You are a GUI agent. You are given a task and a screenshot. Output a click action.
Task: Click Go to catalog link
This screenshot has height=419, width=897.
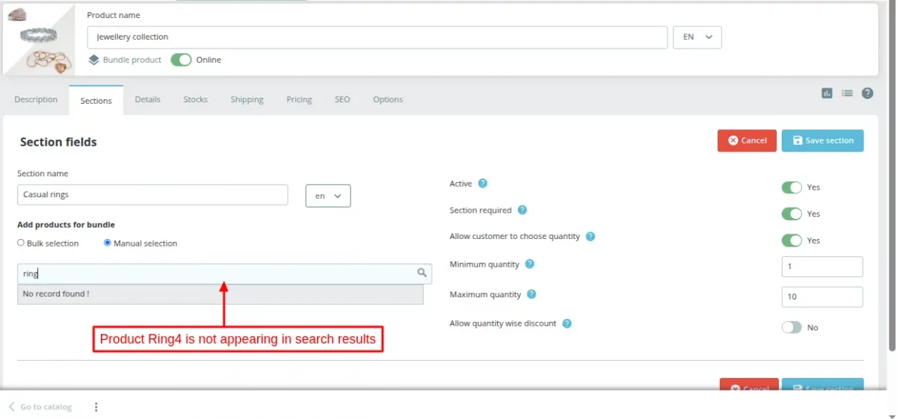tap(40, 407)
